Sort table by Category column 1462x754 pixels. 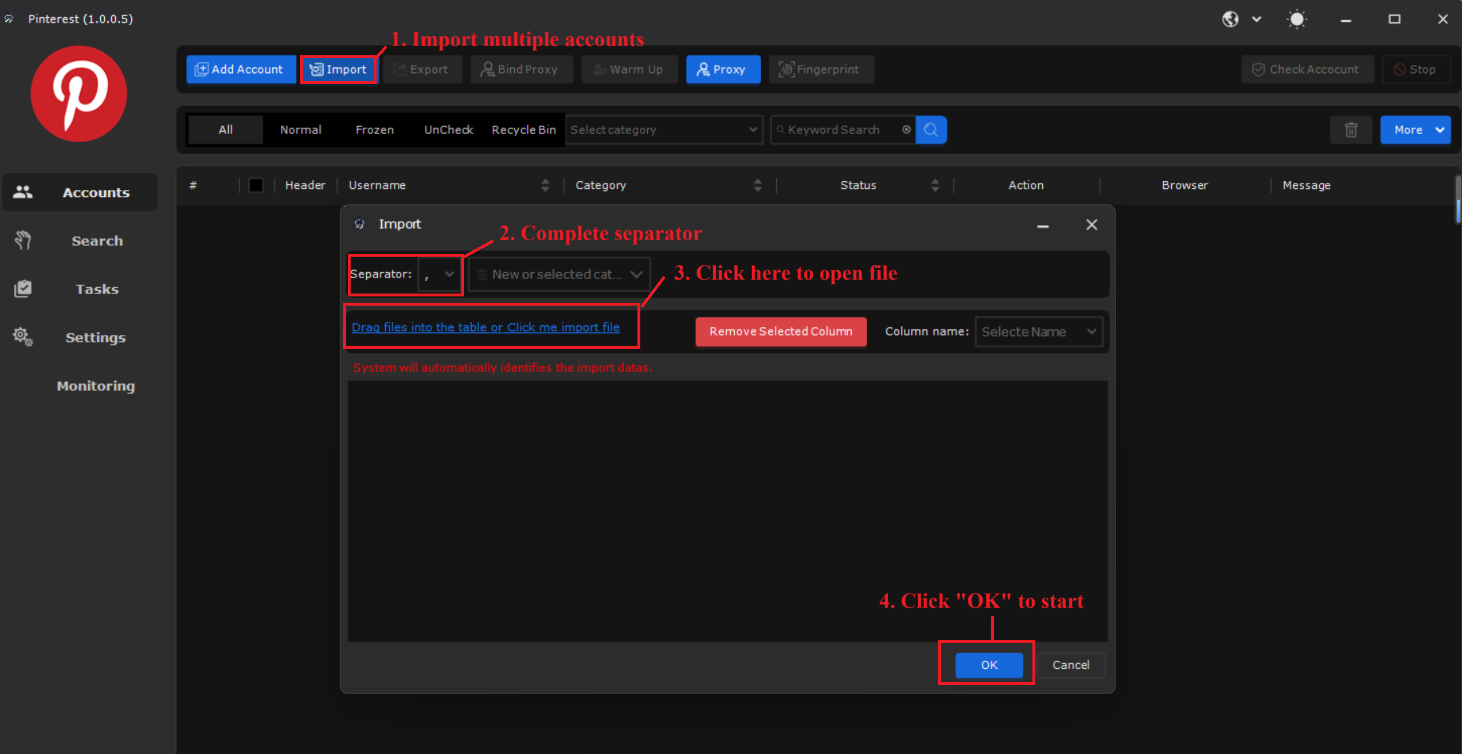click(x=758, y=185)
